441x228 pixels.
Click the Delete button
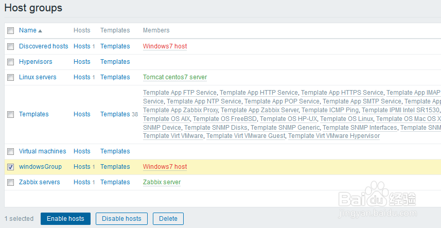pos(168,219)
